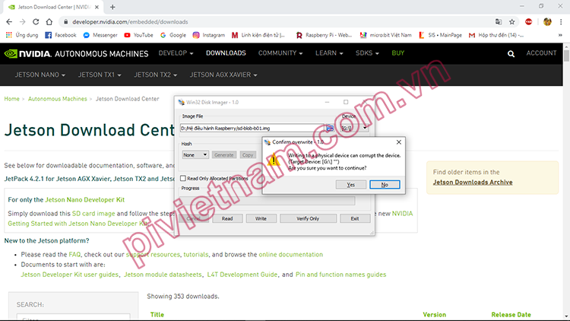Expand JETSON AGX XAVIER submenu

tap(223, 75)
